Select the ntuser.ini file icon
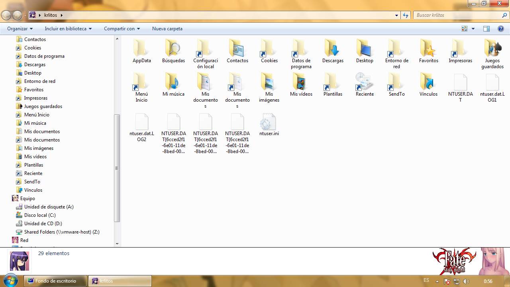 tap(269, 122)
